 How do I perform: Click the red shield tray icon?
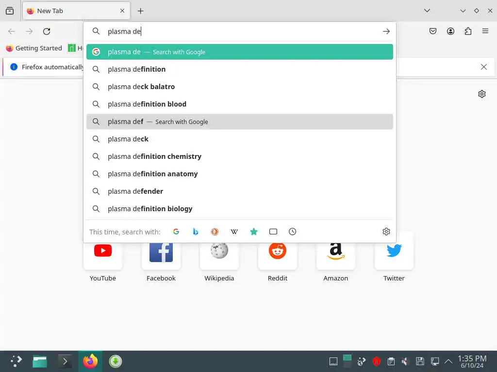click(x=376, y=361)
